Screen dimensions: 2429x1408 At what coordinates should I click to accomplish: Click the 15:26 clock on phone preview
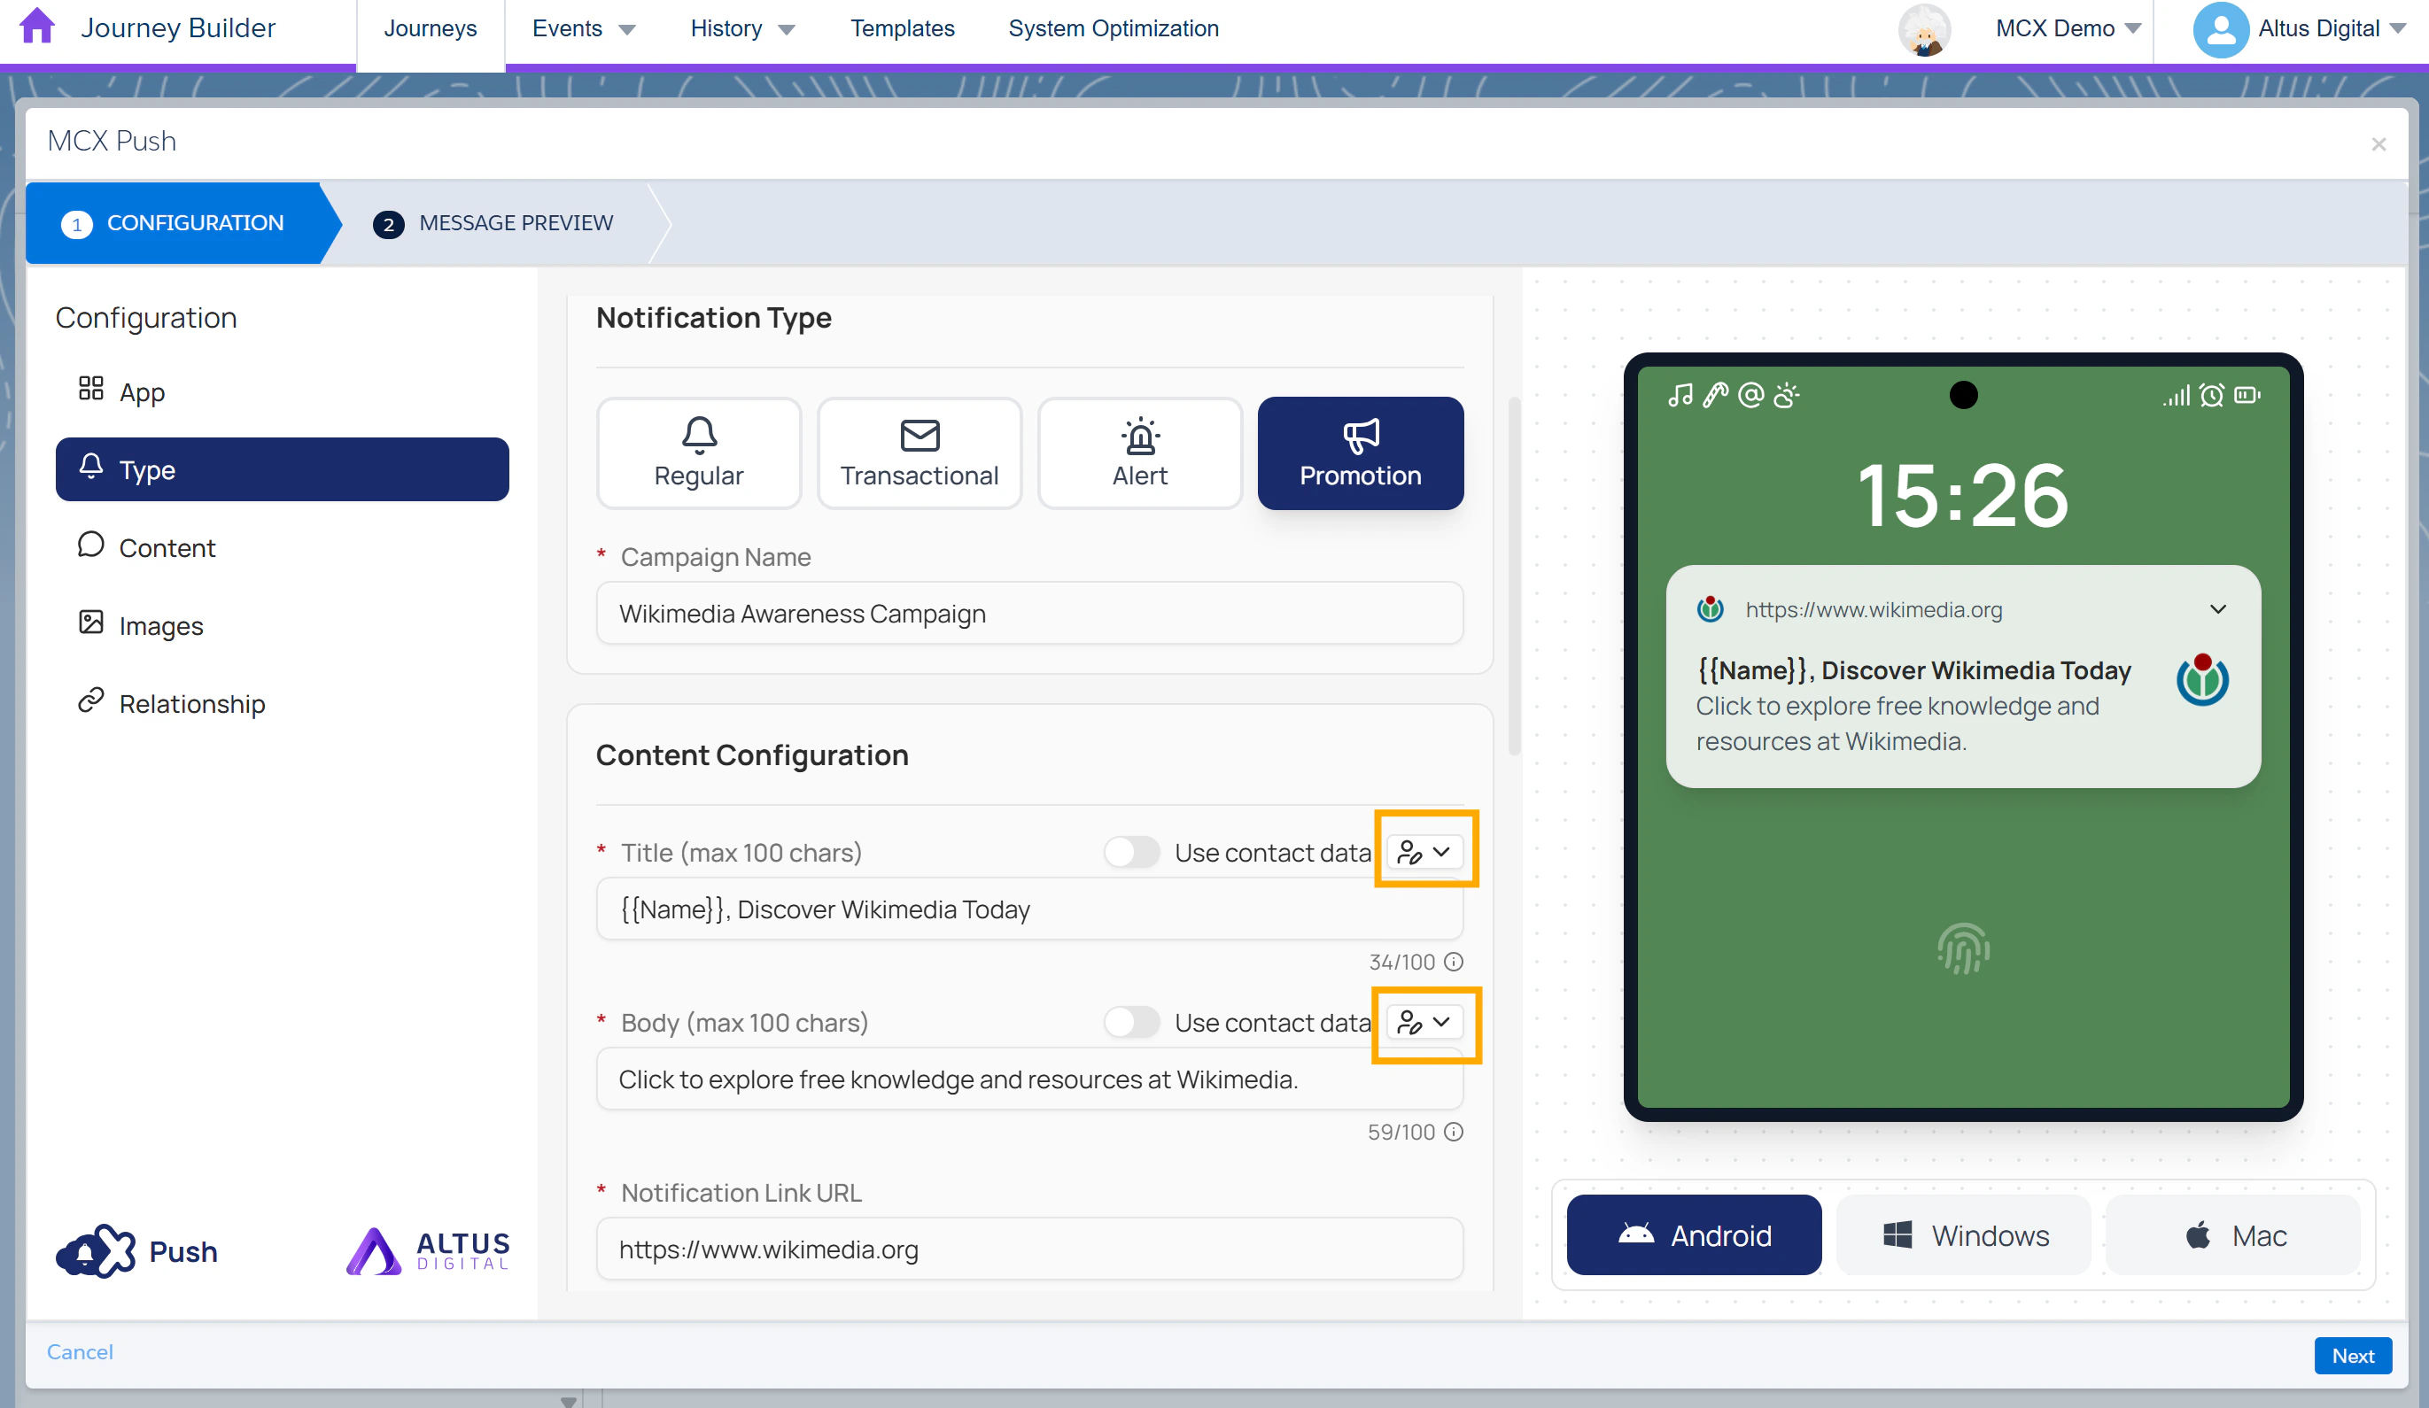1962,495
